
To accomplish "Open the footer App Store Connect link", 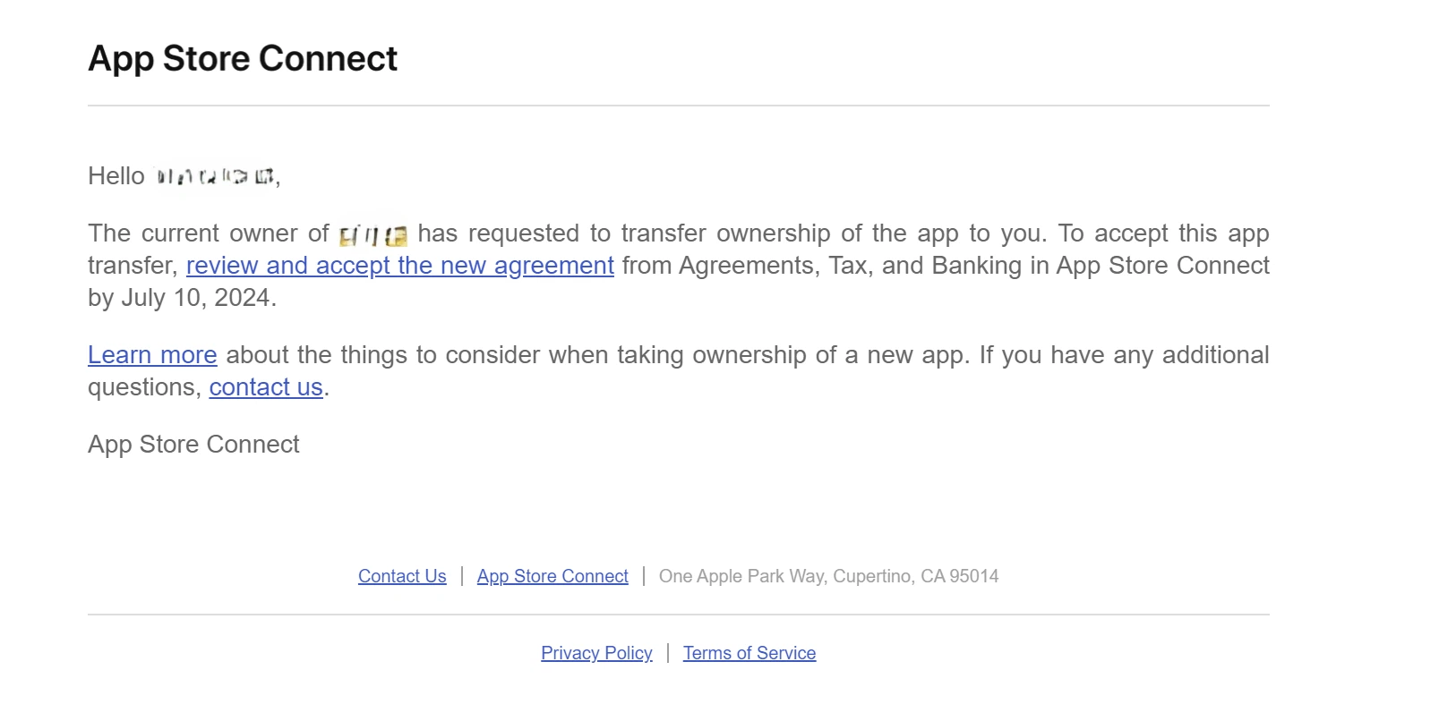I will pos(552,576).
